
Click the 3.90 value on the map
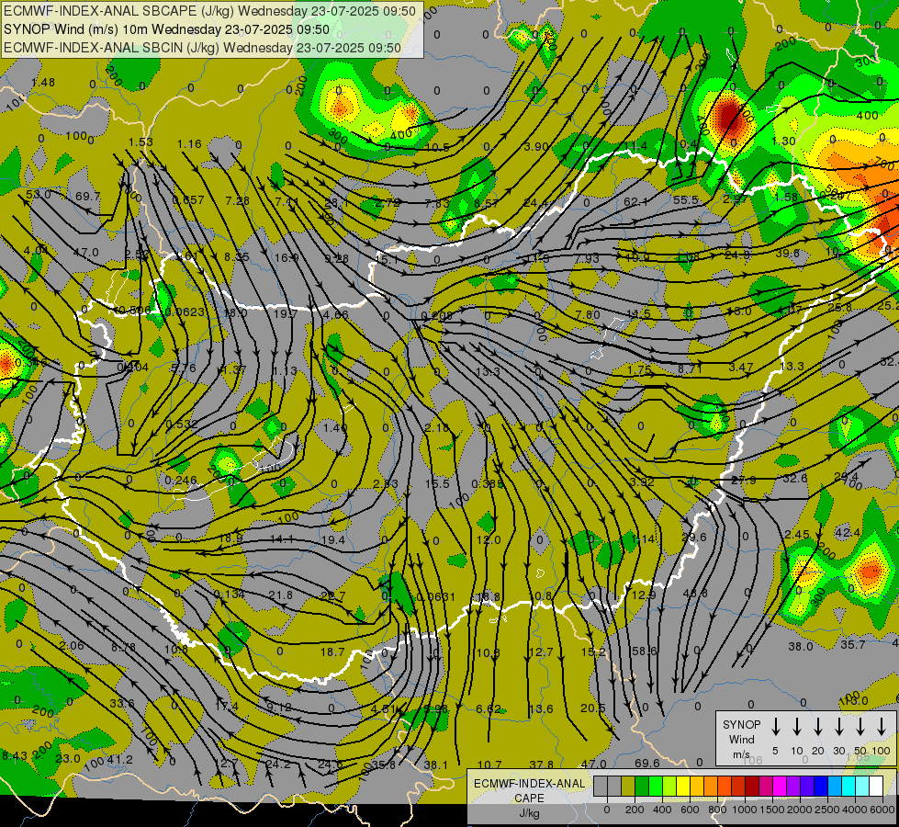[x=536, y=146]
